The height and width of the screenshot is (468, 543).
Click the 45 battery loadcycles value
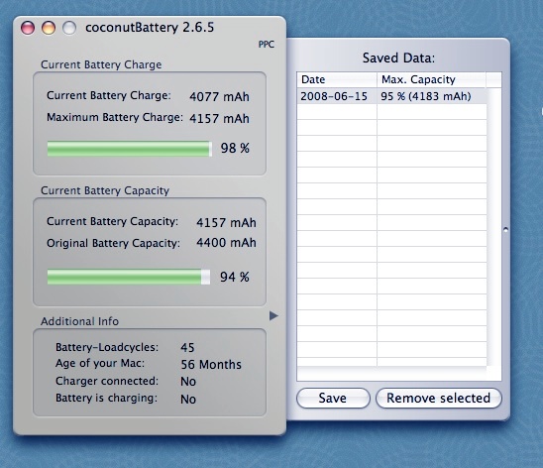(187, 347)
